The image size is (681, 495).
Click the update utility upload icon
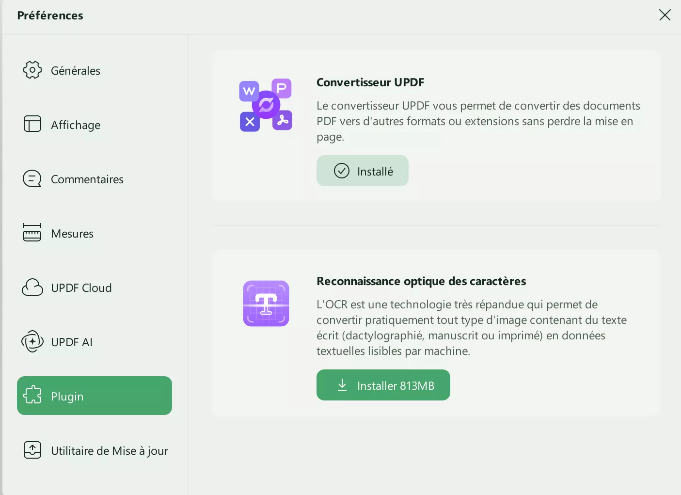click(32, 450)
